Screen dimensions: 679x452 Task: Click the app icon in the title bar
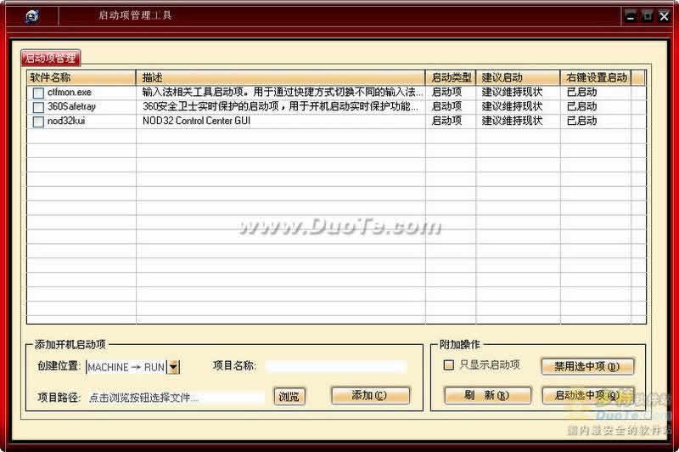pyautogui.click(x=31, y=15)
